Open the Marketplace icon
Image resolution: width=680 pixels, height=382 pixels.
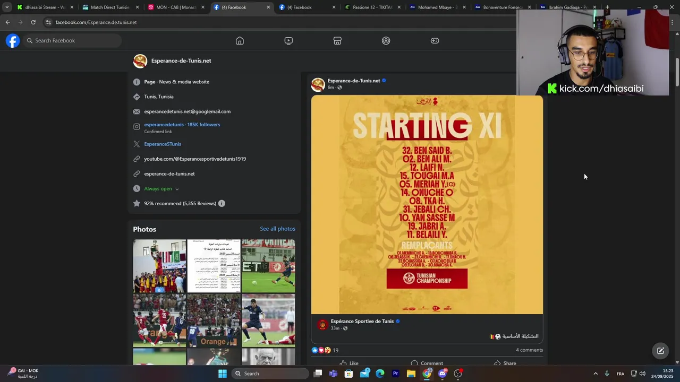click(337, 41)
